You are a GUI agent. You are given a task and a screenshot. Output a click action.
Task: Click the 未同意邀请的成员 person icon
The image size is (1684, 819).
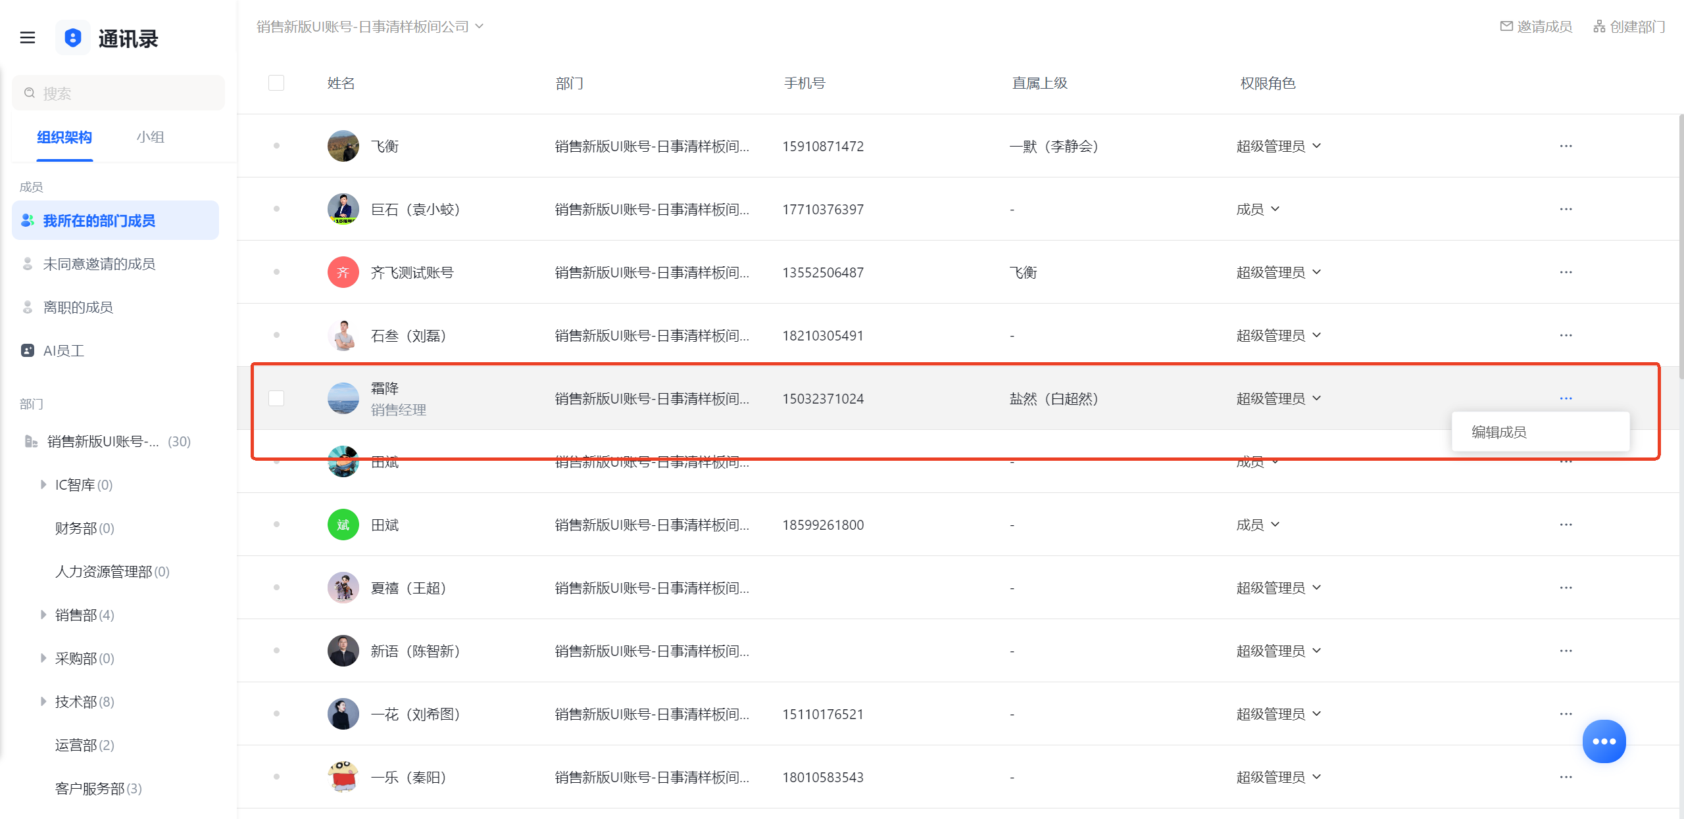[28, 264]
